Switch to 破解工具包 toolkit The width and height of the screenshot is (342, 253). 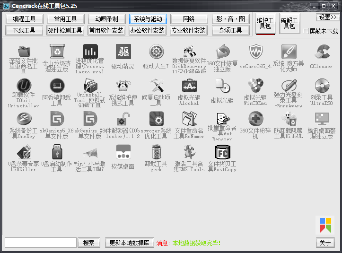click(289, 24)
